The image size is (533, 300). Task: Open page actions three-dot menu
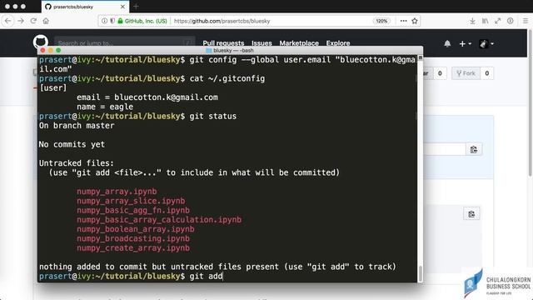[403, 21]
